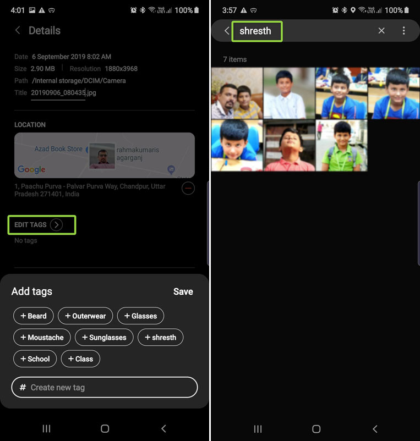The image size is (420, 441).
Task: Open the Google map location preview
Action: click(105, 155)
